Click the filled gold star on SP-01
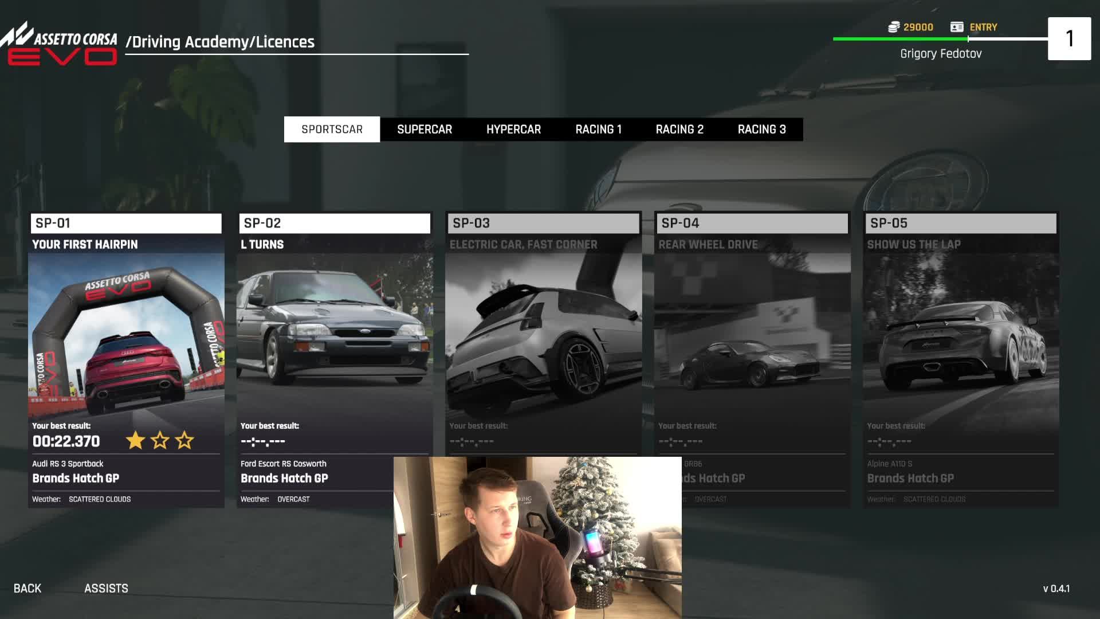Image resolution: width=1100 pixels, height=619 pixels. point(136,441)
